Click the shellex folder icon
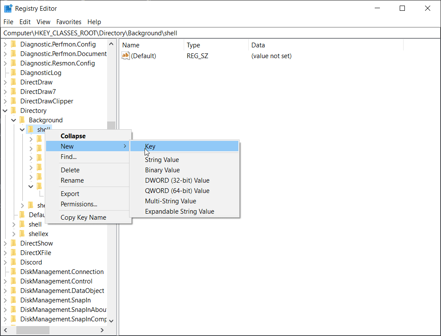The image size is (441, 336). (22, 234)
